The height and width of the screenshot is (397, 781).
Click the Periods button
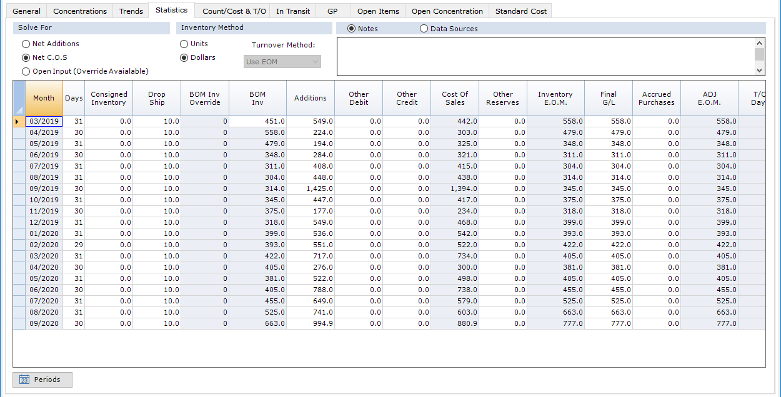click(42, 380)
